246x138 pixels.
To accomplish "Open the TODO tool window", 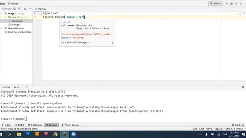I will click(x=20, y=125).
